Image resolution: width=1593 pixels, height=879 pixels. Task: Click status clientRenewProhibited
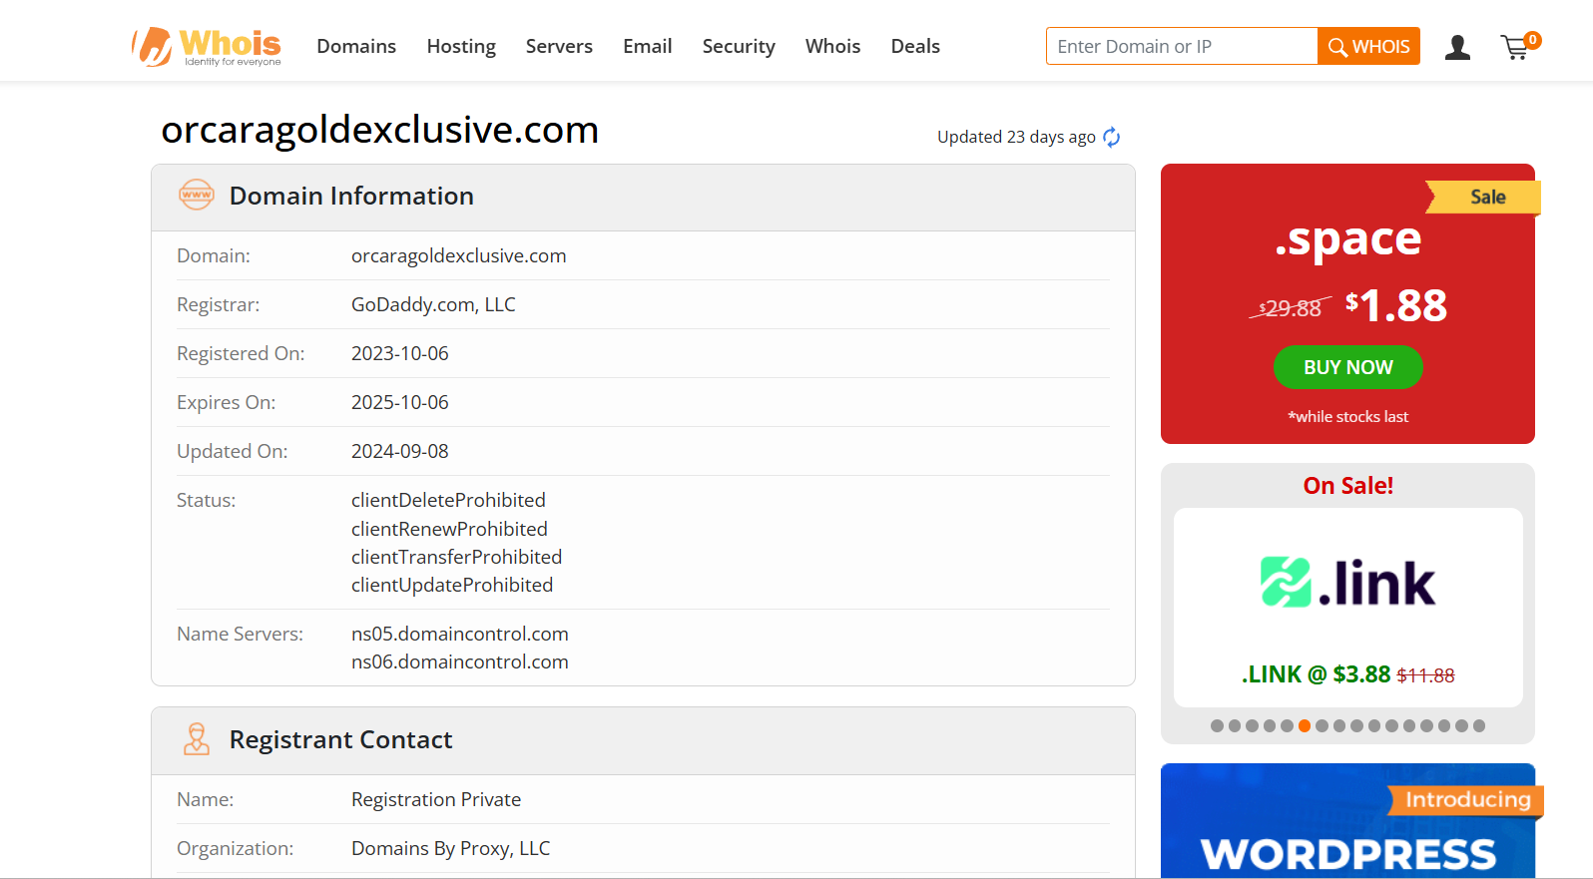click(x=449, y=529)
